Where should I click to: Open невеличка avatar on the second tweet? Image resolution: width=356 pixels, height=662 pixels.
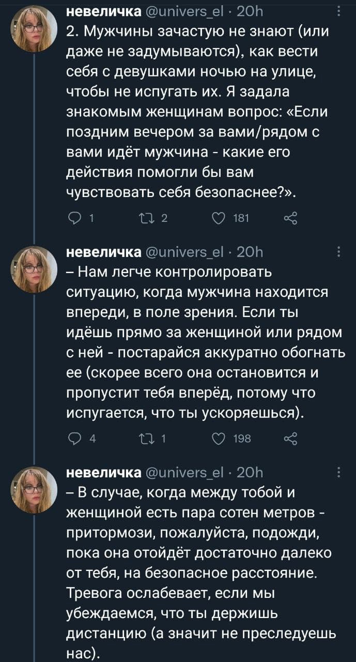(34, 268)
